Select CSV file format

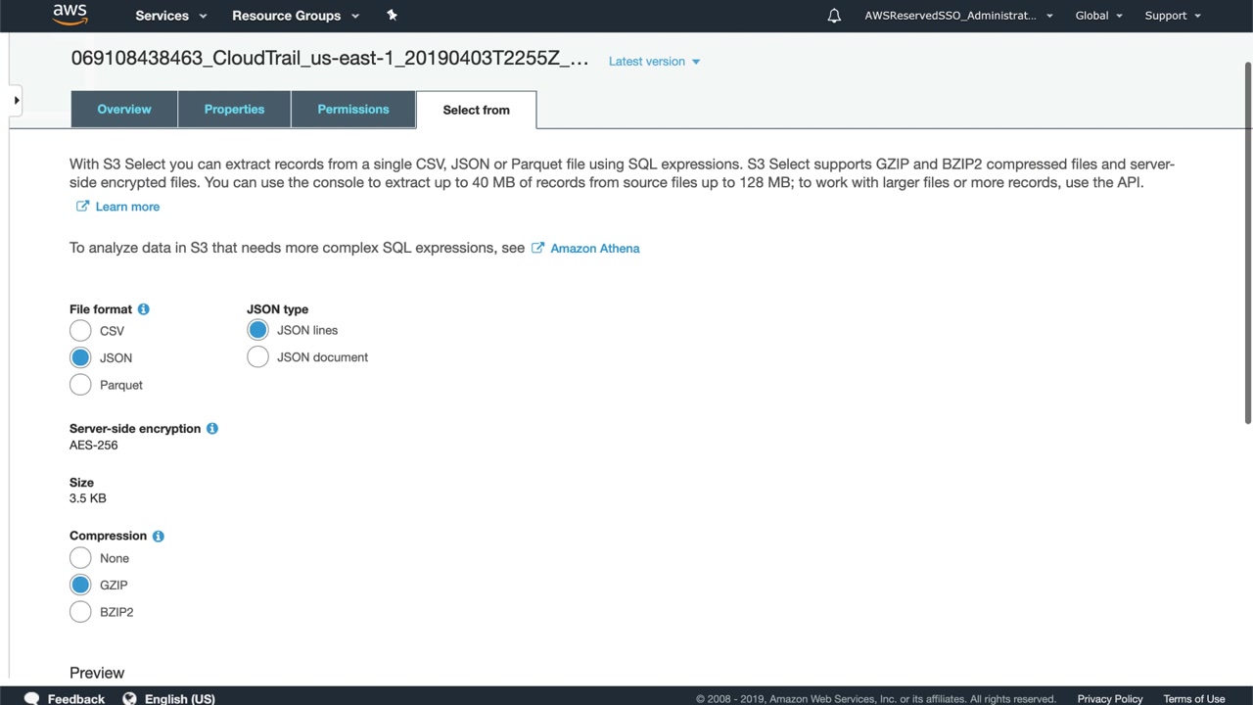80,331
